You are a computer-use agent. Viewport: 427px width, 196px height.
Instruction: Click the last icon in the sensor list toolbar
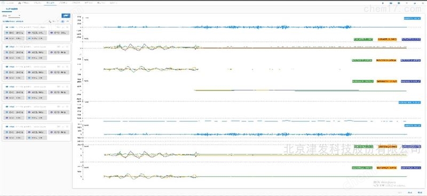pyautogui.click(x=68, y=21)
